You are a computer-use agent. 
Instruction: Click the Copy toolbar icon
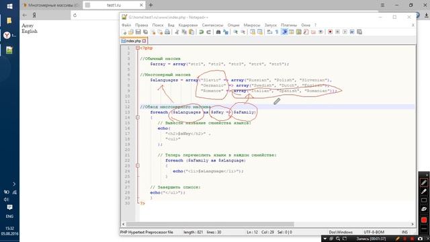pyautogui.click(x=184, y=32)
